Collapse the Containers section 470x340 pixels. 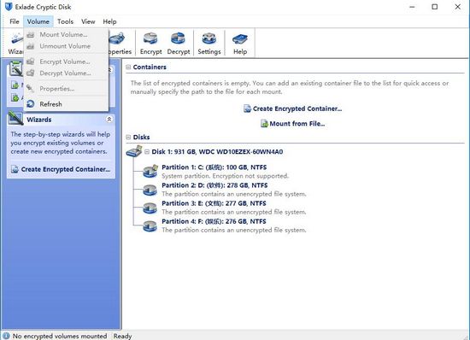click(x=128, y=67)
